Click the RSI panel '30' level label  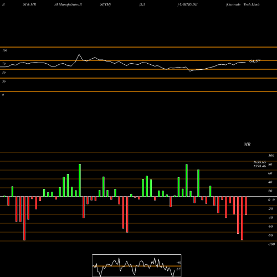[x=4, y=81]
